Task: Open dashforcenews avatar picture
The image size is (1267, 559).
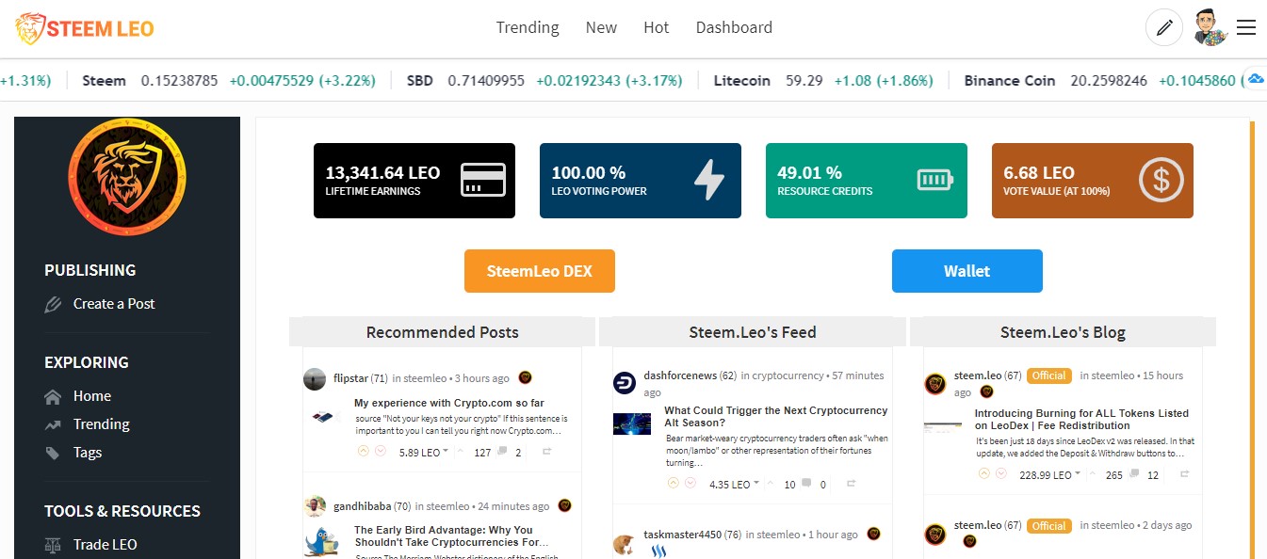Action: [625, 383]
